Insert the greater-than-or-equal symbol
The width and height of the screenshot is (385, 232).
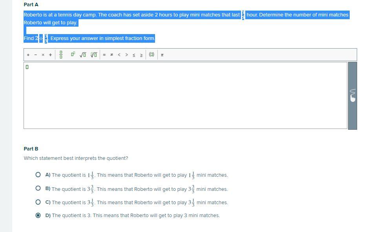(x=141, y=55)
